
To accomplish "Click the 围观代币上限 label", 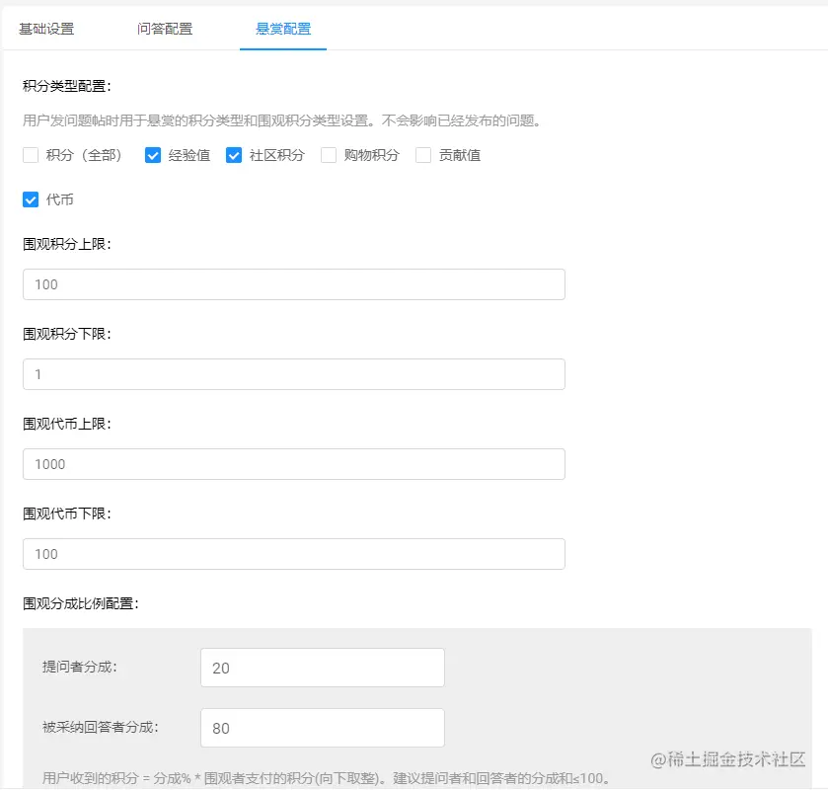I will click(67, 424).
